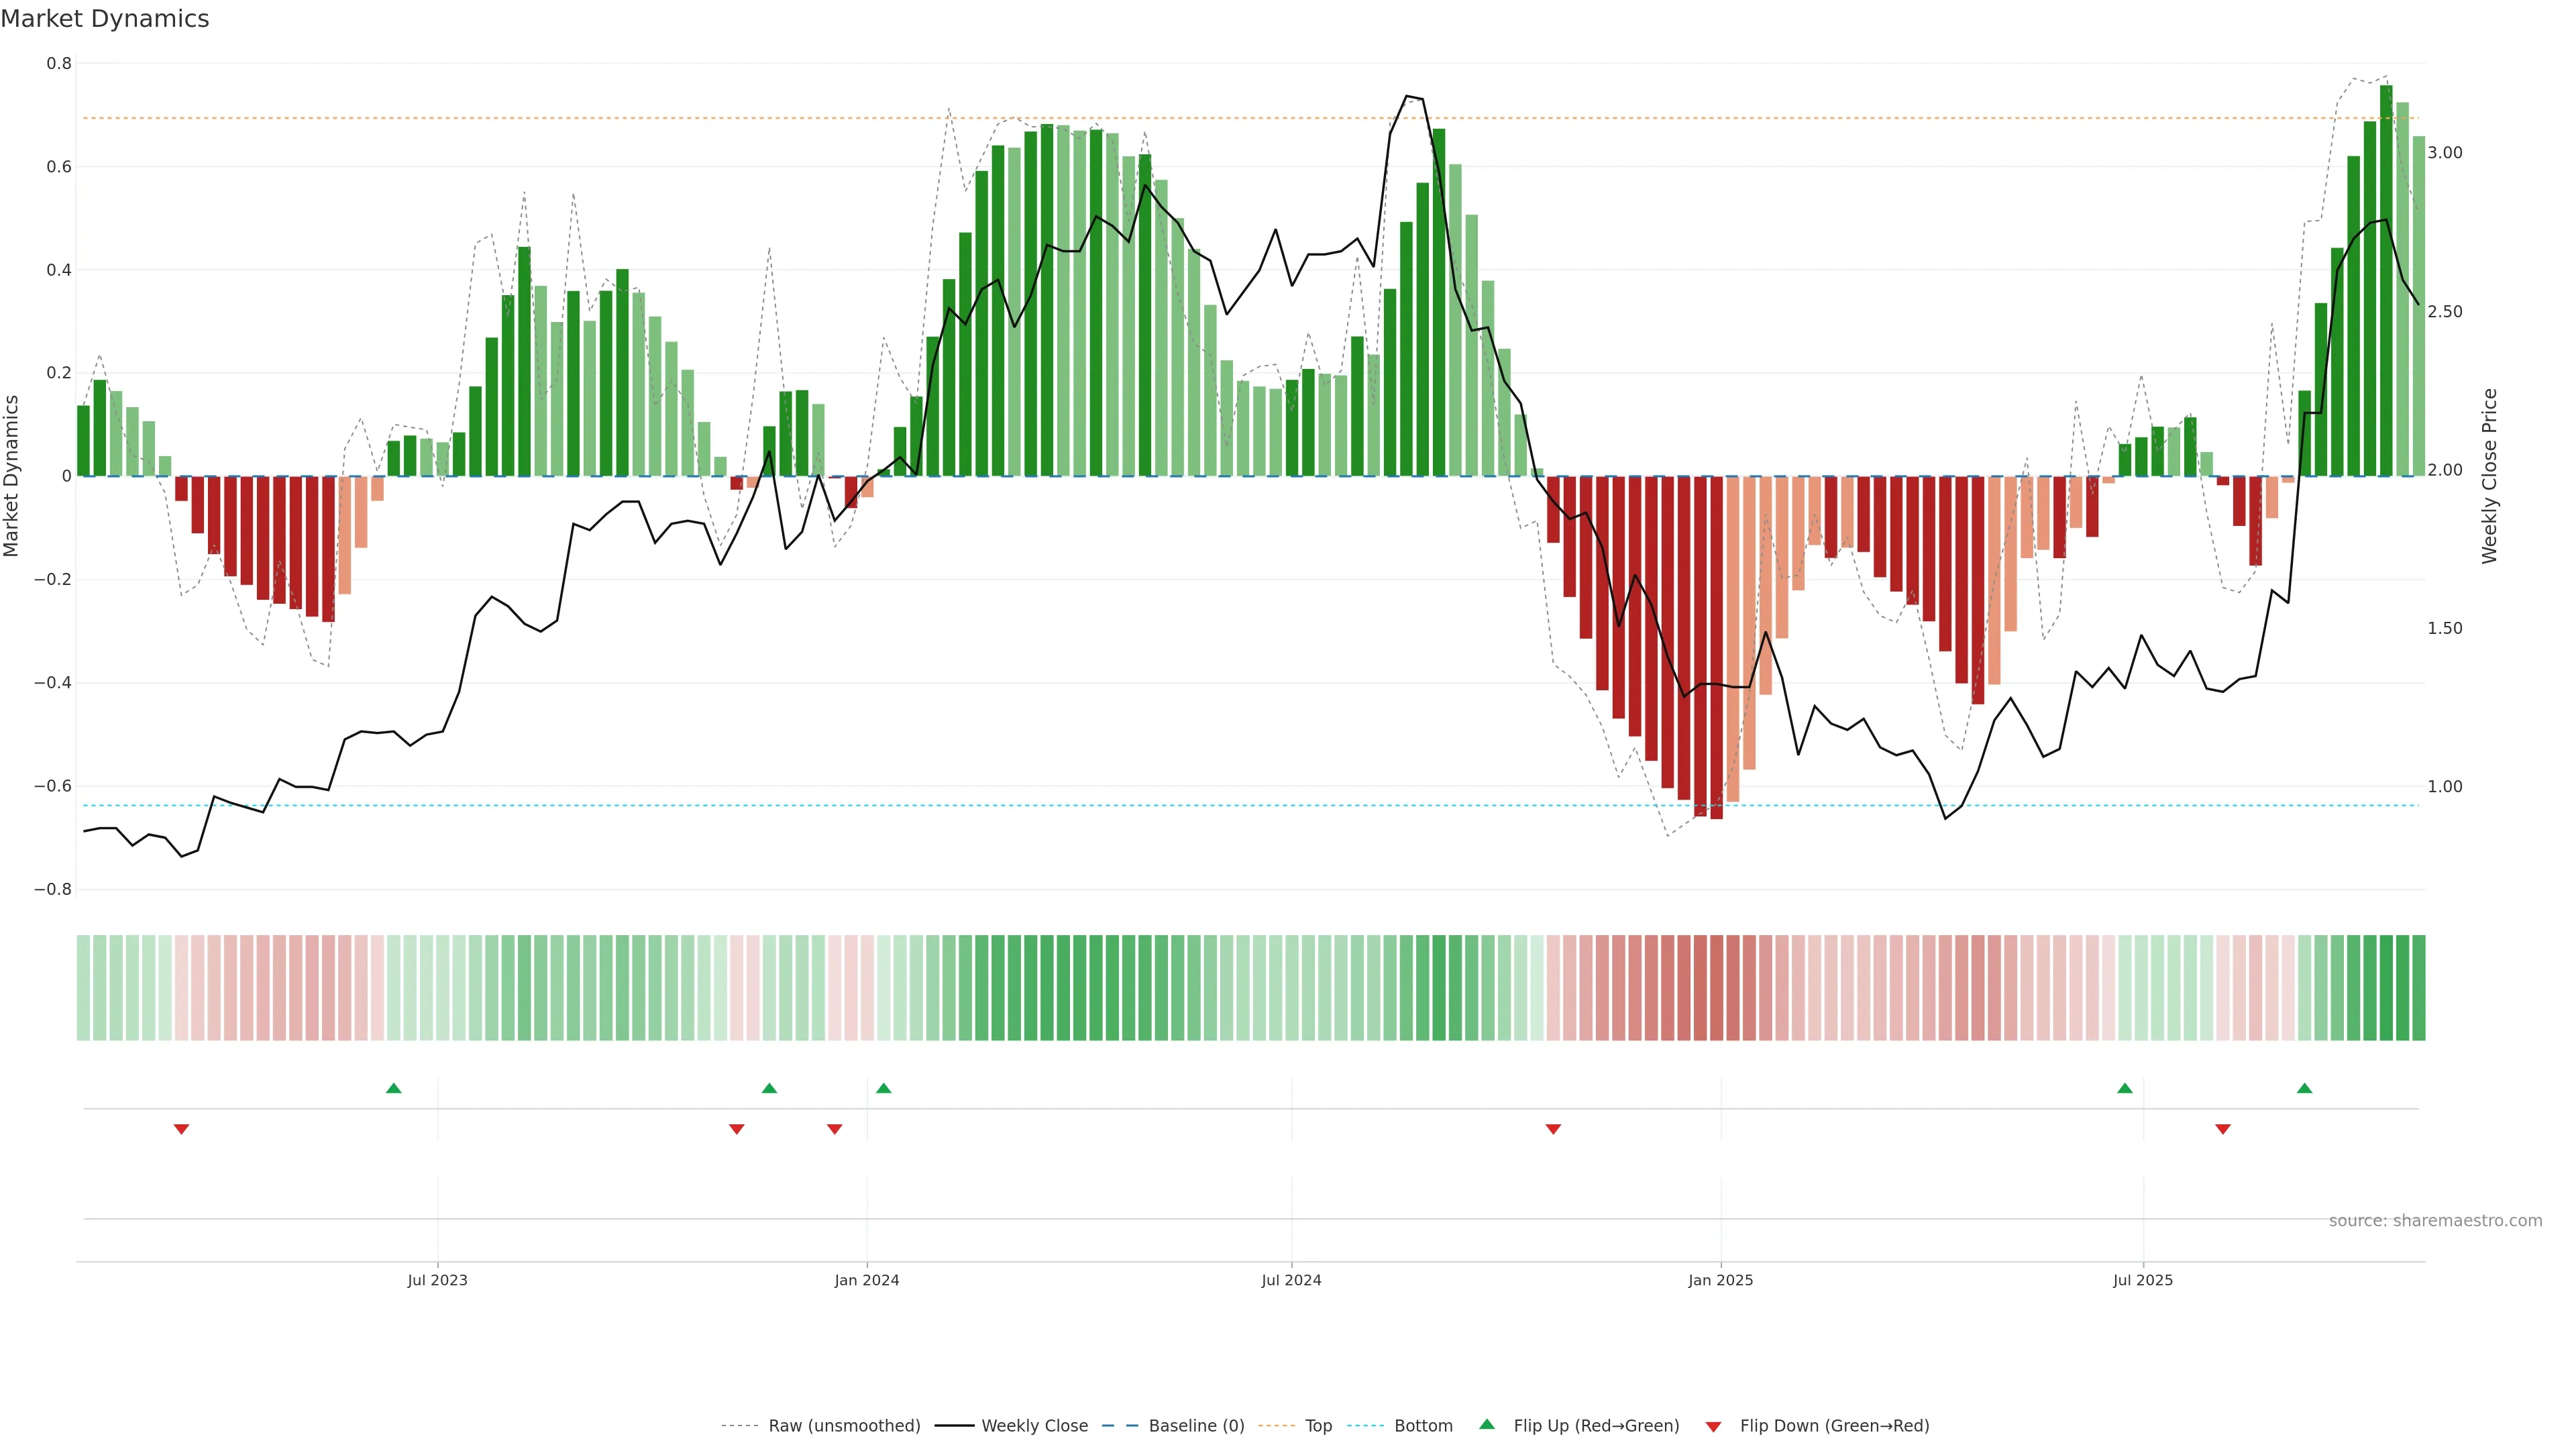Viewport: 2576px width, 1449px height.
Task: Click the red flip-down marker before Jan 2025
Action: pyautogui.click(x=1553, y=1129)
